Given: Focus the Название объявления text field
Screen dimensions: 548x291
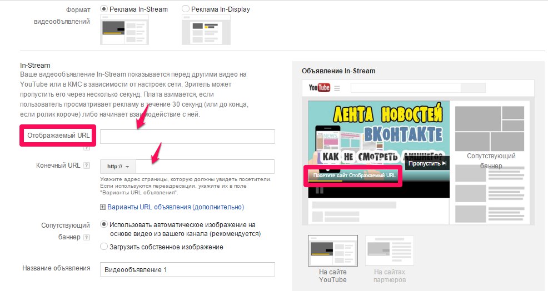Looking at the screenshot, I should [x=187, y=270].
